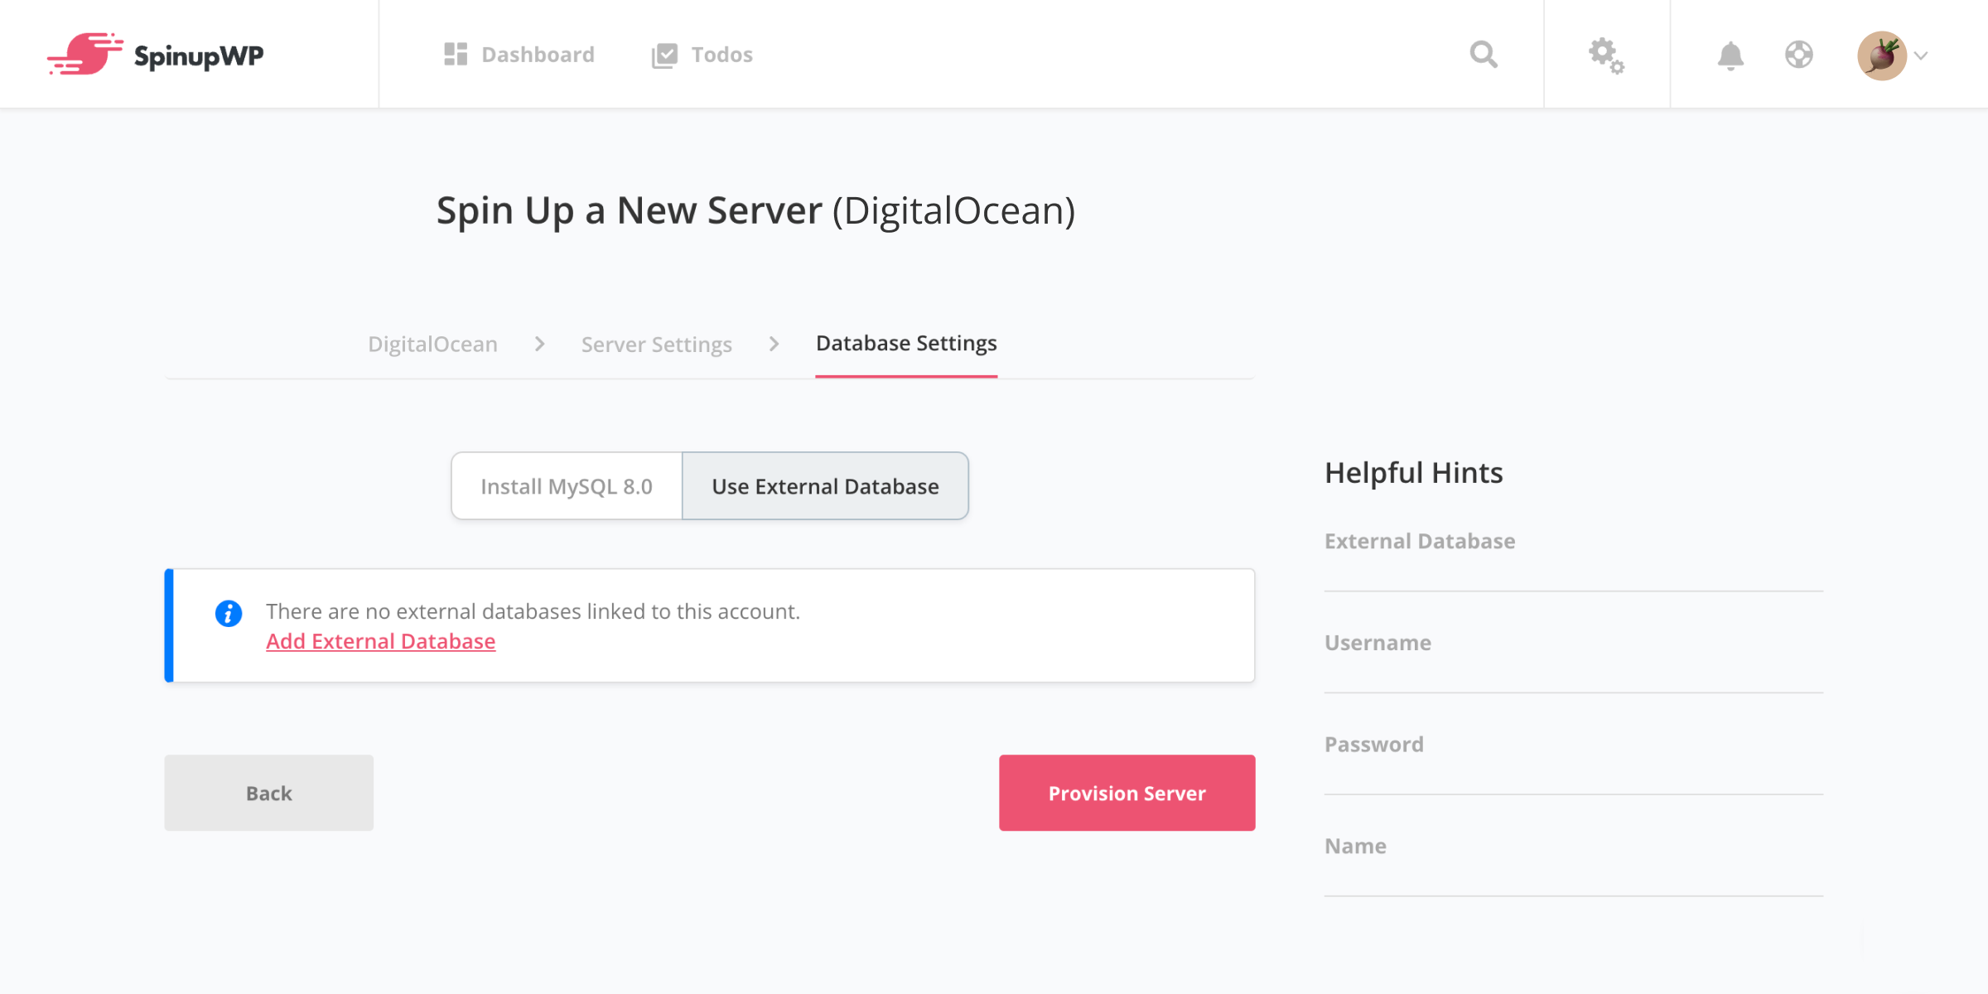Click the Provision Server button
This screenshot has width=1988, height=994.
tap(1127, 793)
